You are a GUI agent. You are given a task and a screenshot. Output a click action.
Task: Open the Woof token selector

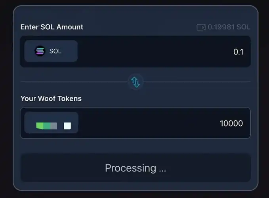[52, 123]
